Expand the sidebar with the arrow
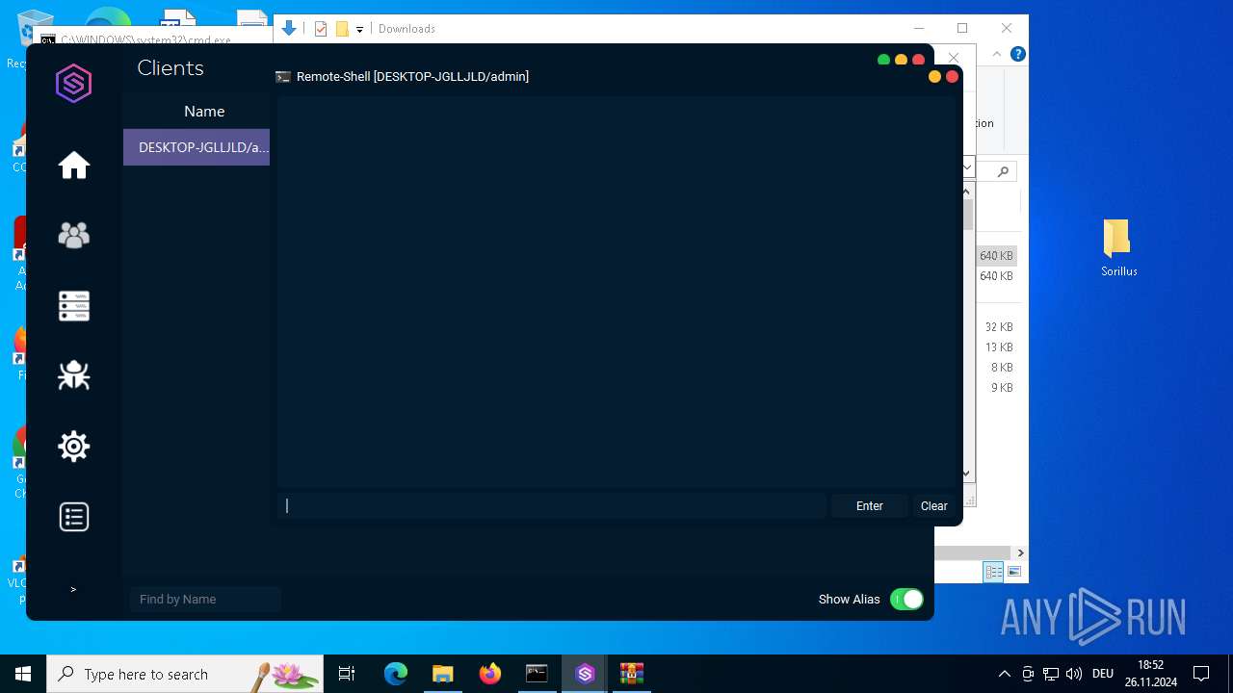Viewport: 1233px width, 693px height. tap(73, 589)
